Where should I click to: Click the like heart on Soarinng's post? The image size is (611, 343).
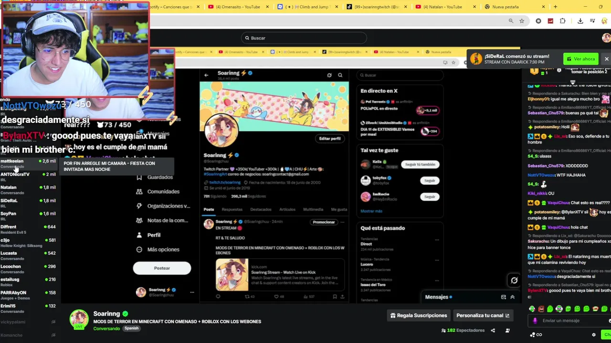276,296
